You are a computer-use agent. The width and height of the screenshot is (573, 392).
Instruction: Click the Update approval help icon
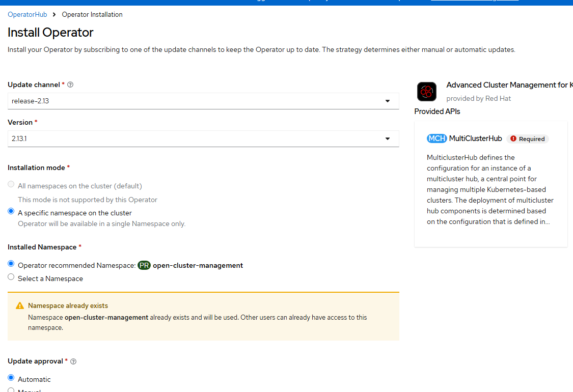pos(73,361)
